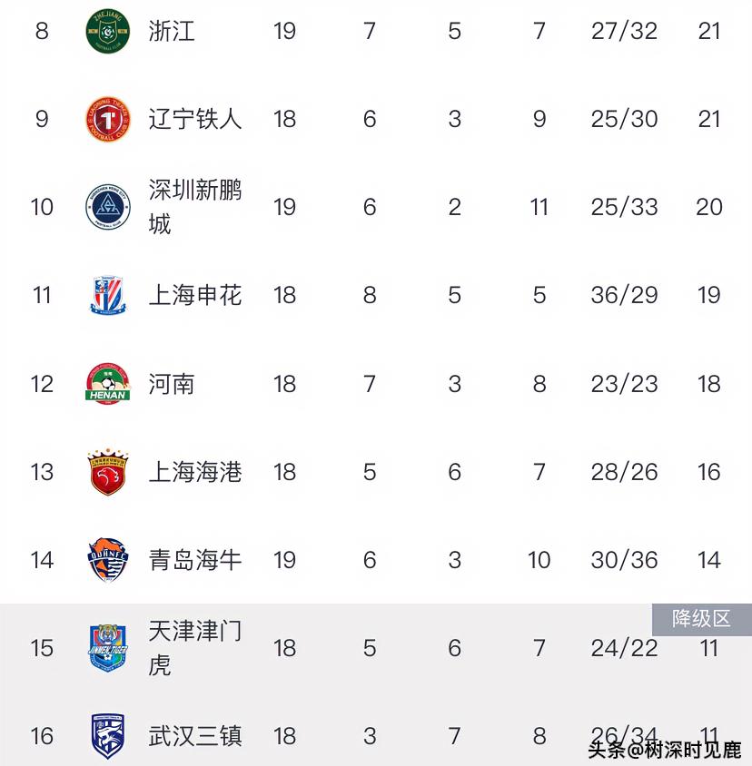Tap the Tianjin Jinmen Tiger badge
The width and height of the screenshot is (752, 766).
pyautogui.click(x=107, y=648)
